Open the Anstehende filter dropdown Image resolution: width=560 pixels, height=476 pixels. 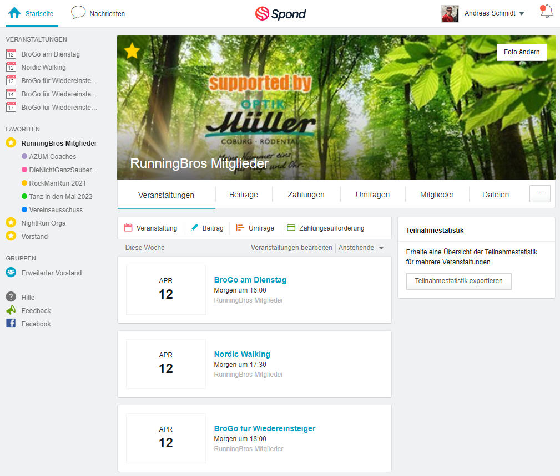(361, 248)
